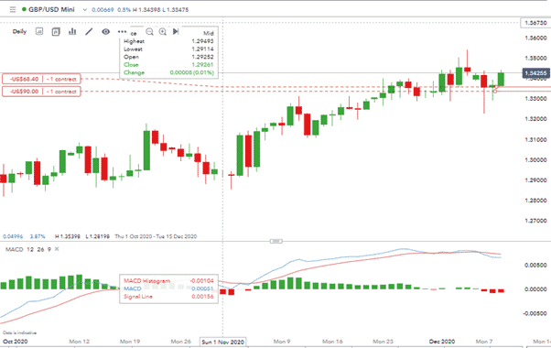
Task: Grab the panel divider handle above MACD
Action: (275, 241)
